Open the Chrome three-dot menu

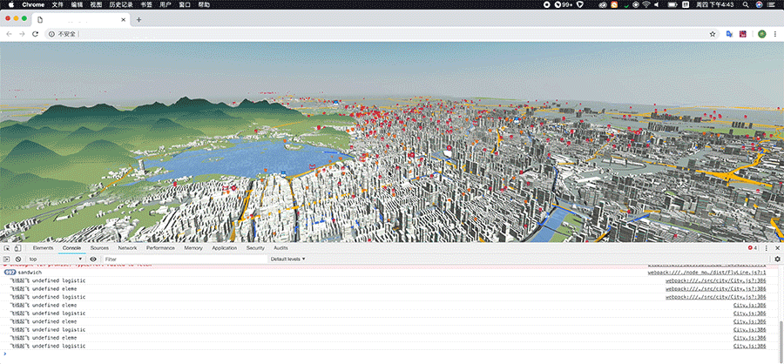[774, 34]
